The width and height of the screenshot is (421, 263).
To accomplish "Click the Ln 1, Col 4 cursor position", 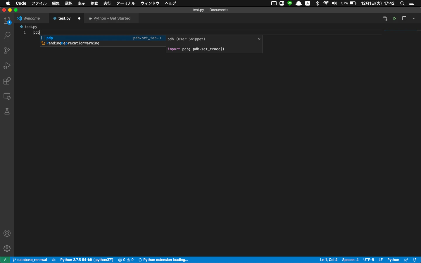I will click(329, 260).
